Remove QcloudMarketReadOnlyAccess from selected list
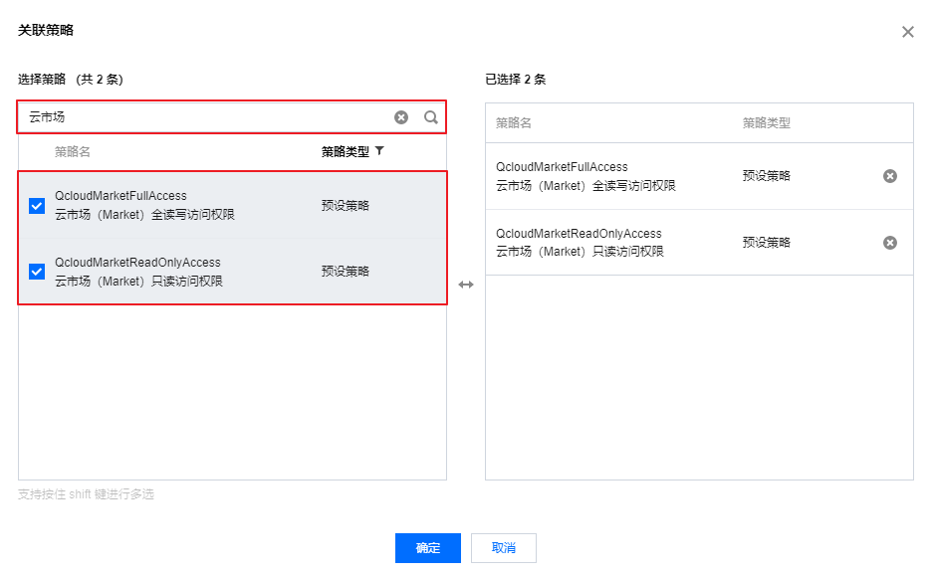Viewport: 933px width, 577px height. tap(889, 243)
